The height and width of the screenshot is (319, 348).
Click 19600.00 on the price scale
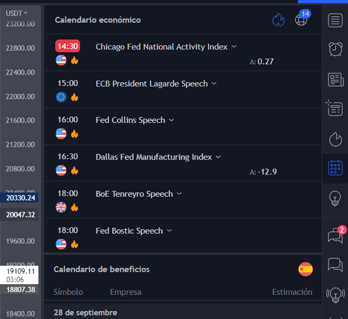click(20, 241)
